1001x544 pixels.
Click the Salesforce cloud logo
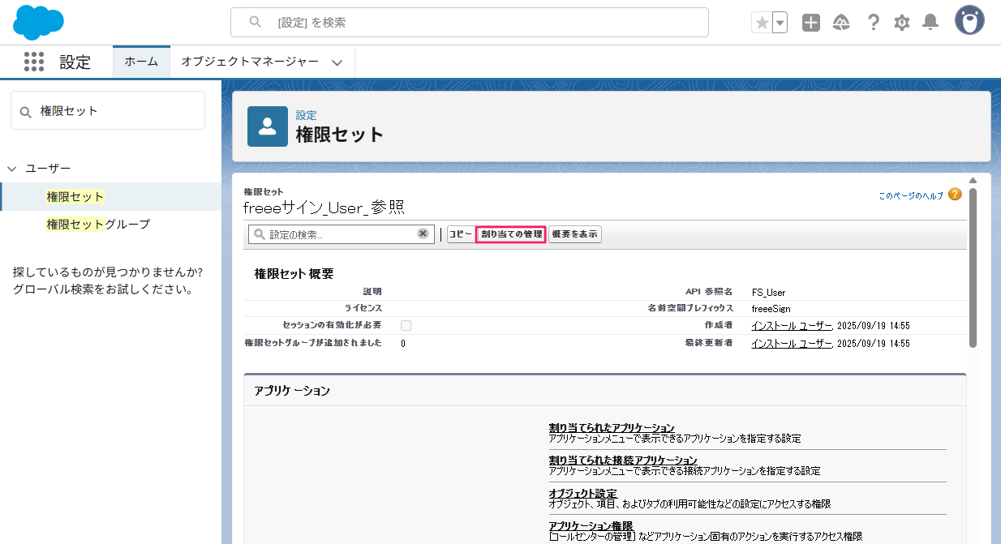click(38, 22)
